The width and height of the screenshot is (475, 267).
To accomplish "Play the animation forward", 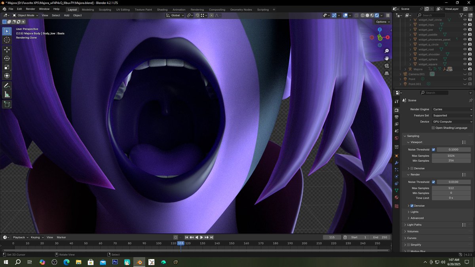I will tap(201, 237).
